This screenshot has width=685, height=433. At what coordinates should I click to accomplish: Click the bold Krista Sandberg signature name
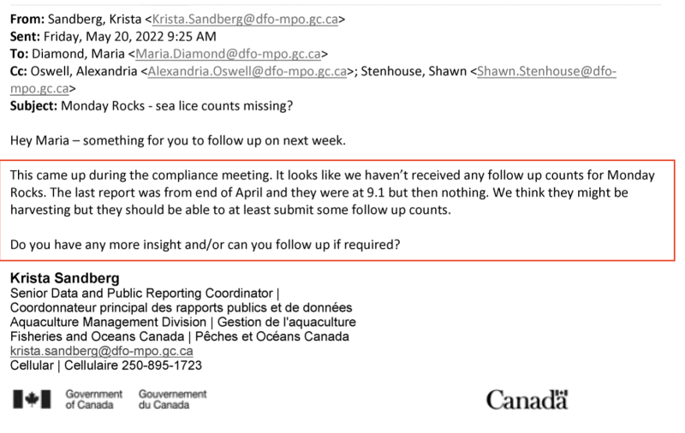point(64,279)
